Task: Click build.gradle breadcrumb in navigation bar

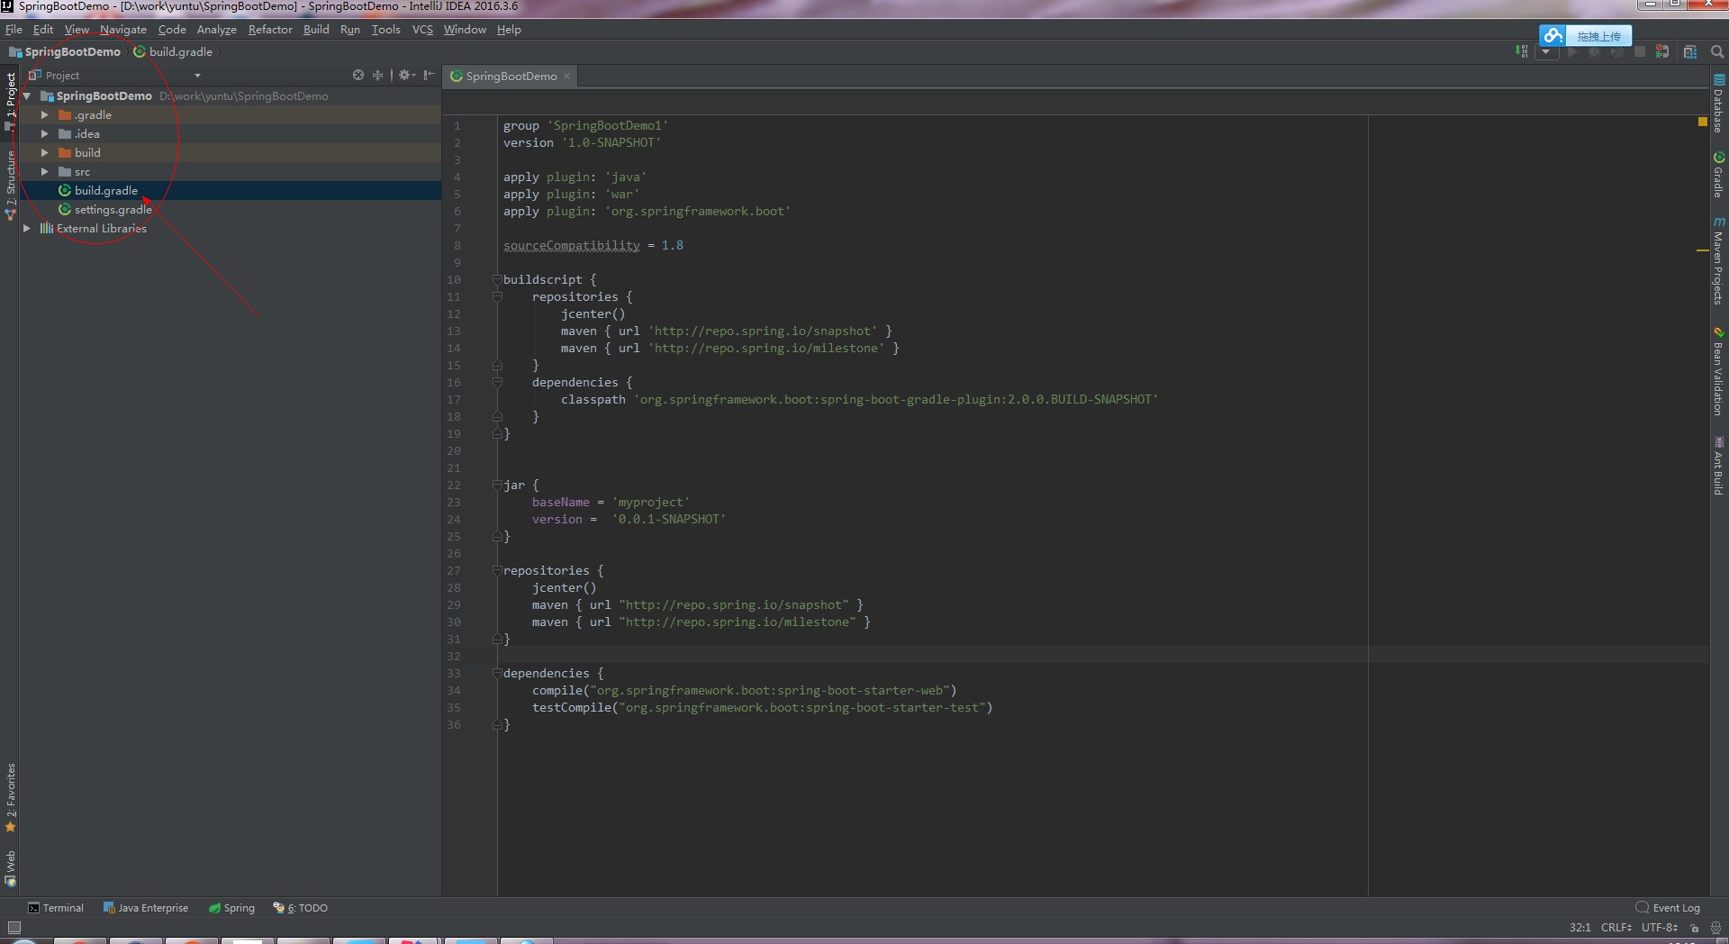Action: (173, 52)
